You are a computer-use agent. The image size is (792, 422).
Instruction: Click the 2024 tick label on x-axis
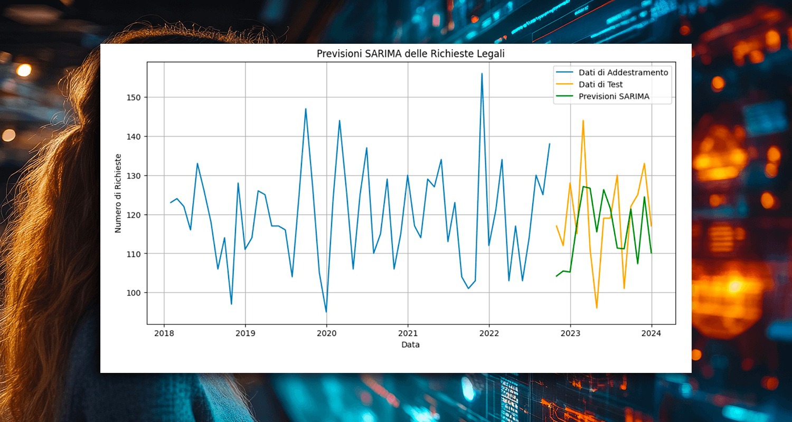(x=651, y=333)
